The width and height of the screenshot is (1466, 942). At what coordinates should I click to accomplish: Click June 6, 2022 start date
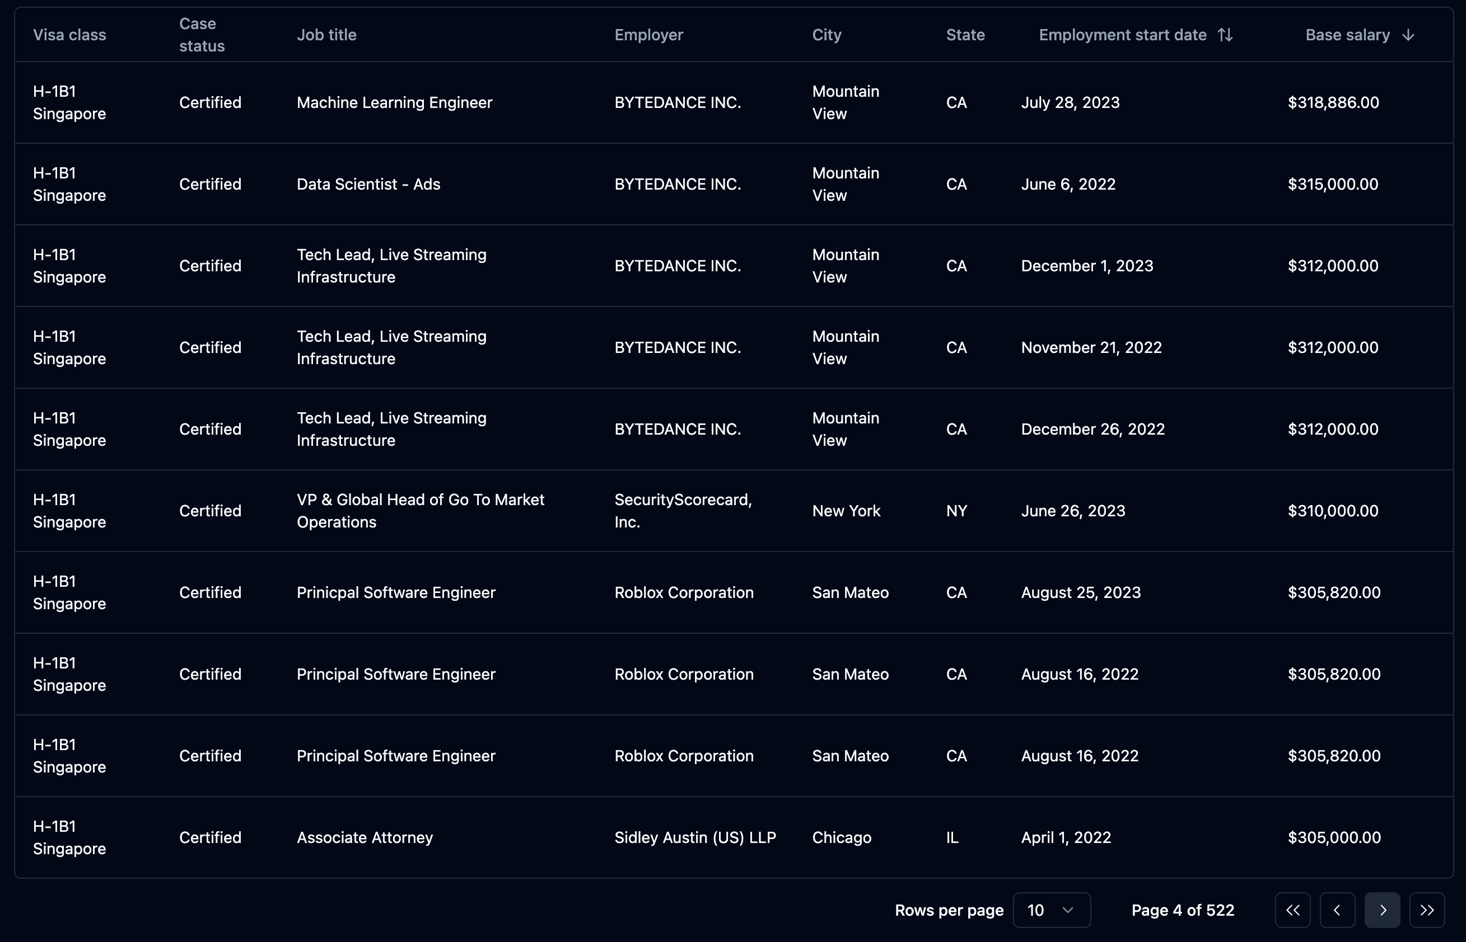(1068, 184)
